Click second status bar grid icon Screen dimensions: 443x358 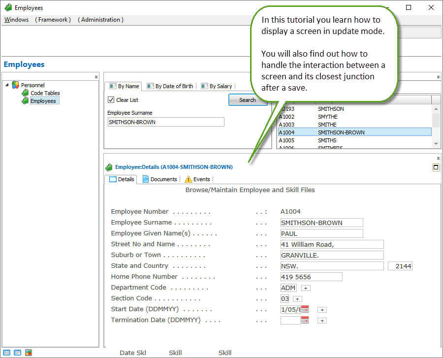(x=18, y=353)
